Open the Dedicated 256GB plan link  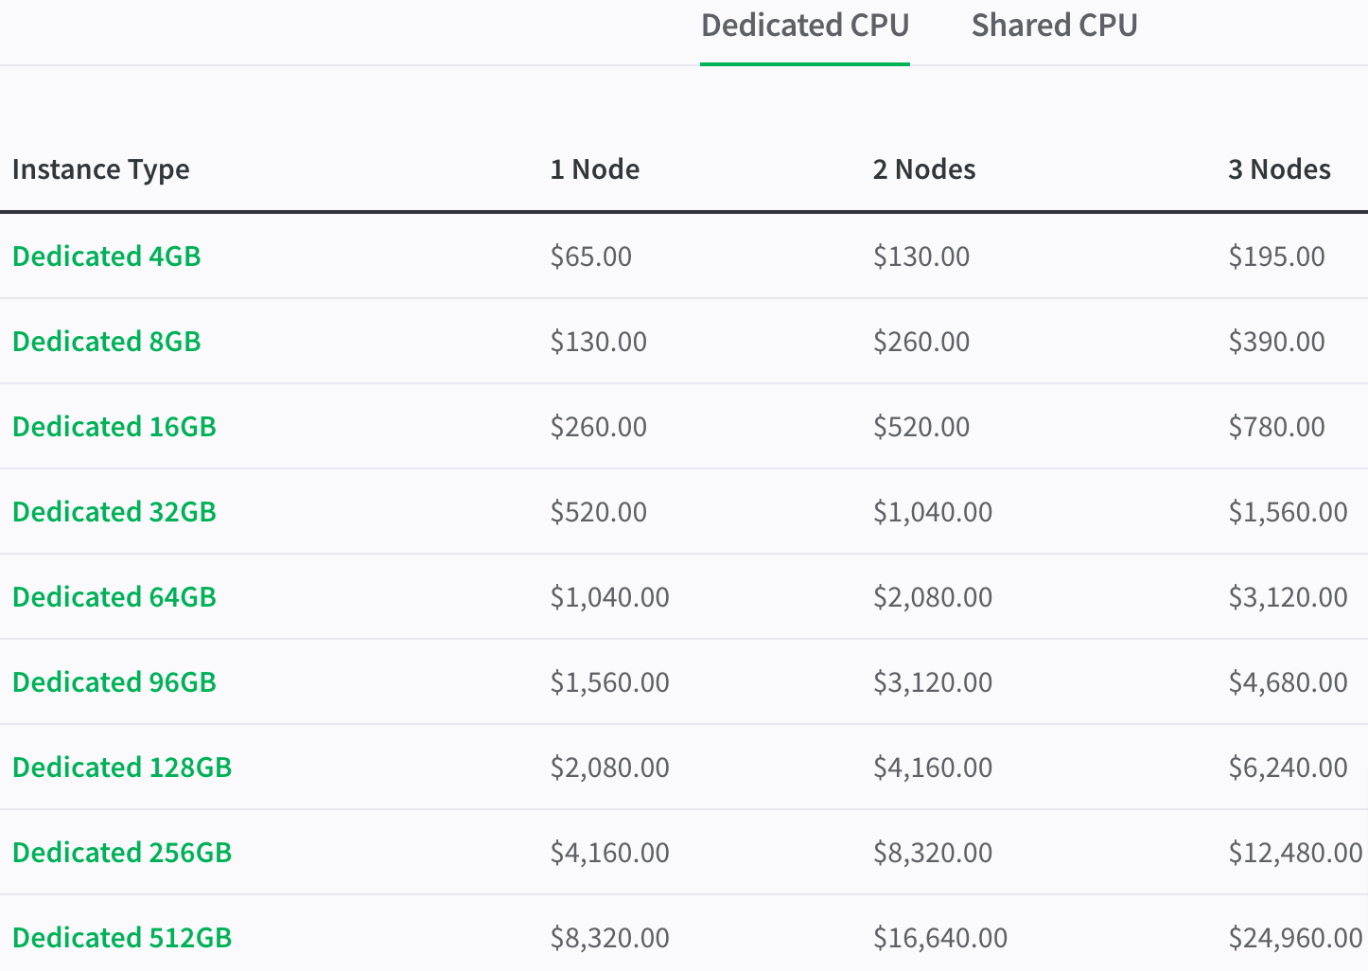point(121,853)
